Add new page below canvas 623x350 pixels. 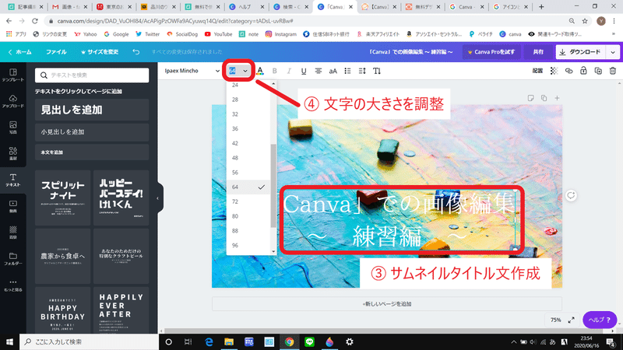pyautogui.click(x=387, y=304)
